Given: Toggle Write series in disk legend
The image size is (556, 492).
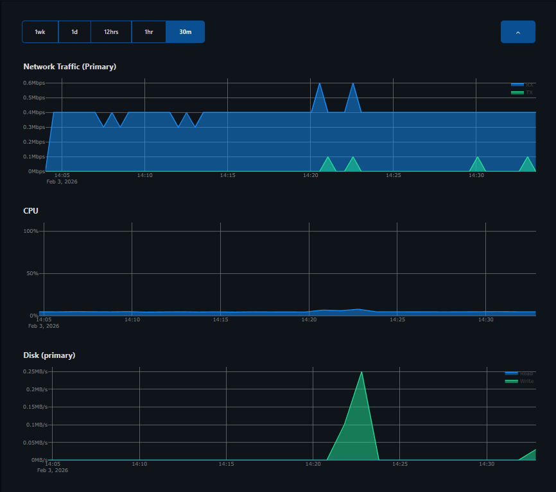Looking at the screenshot, I should click(519, 381).
